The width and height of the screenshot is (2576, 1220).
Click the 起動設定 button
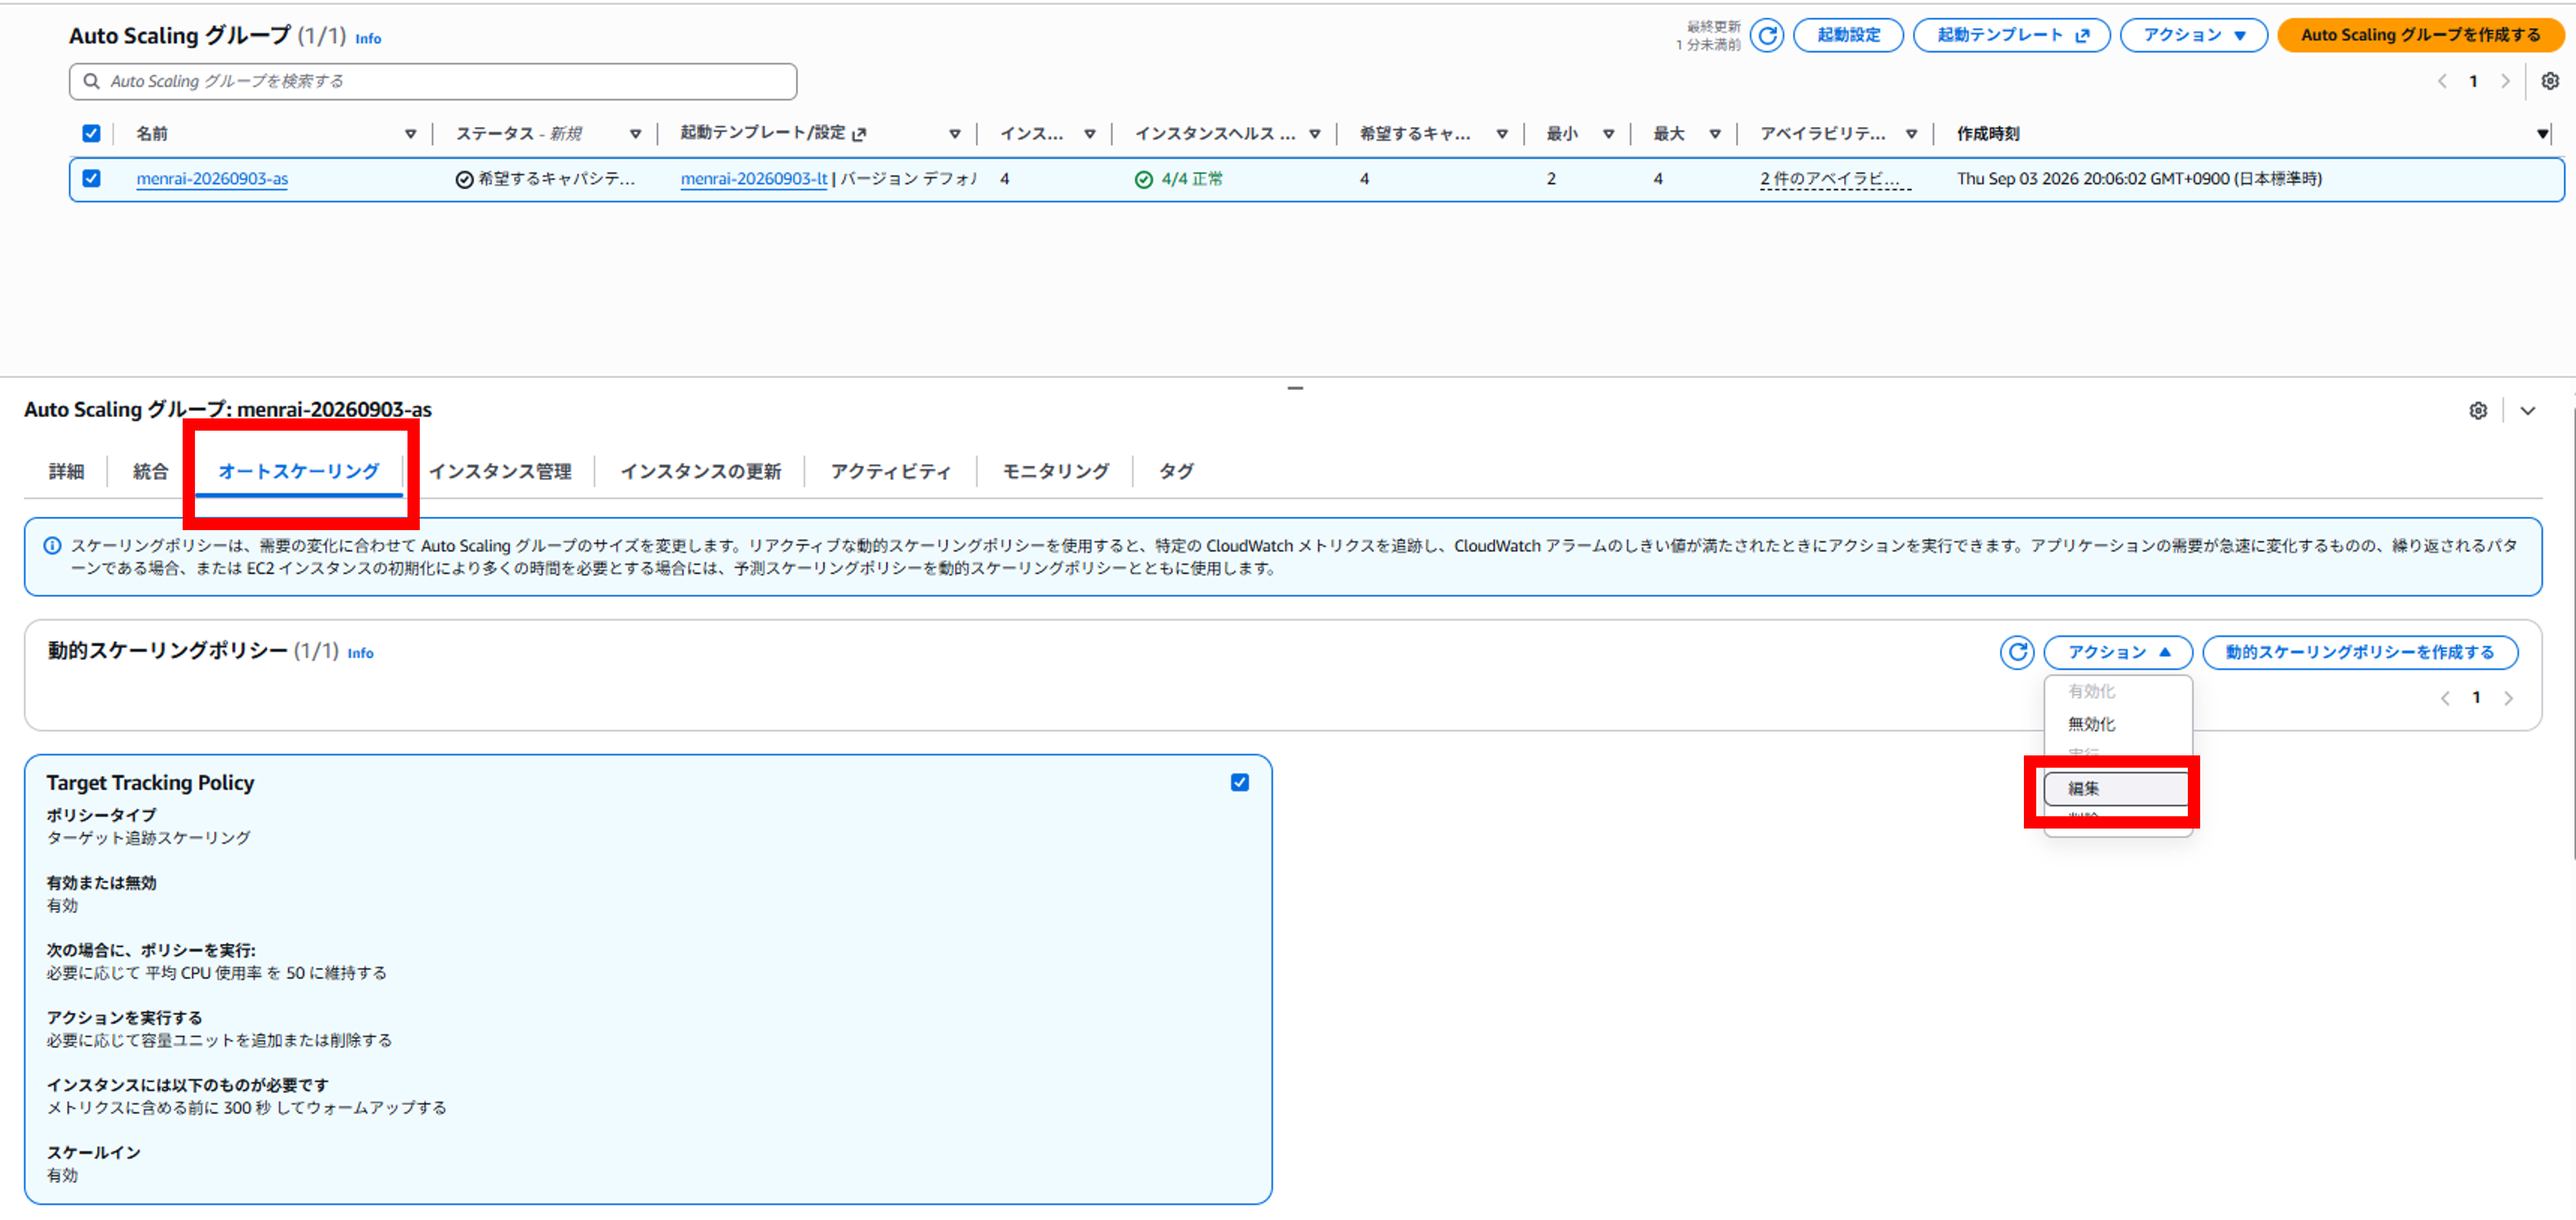tap(1847, 35)
